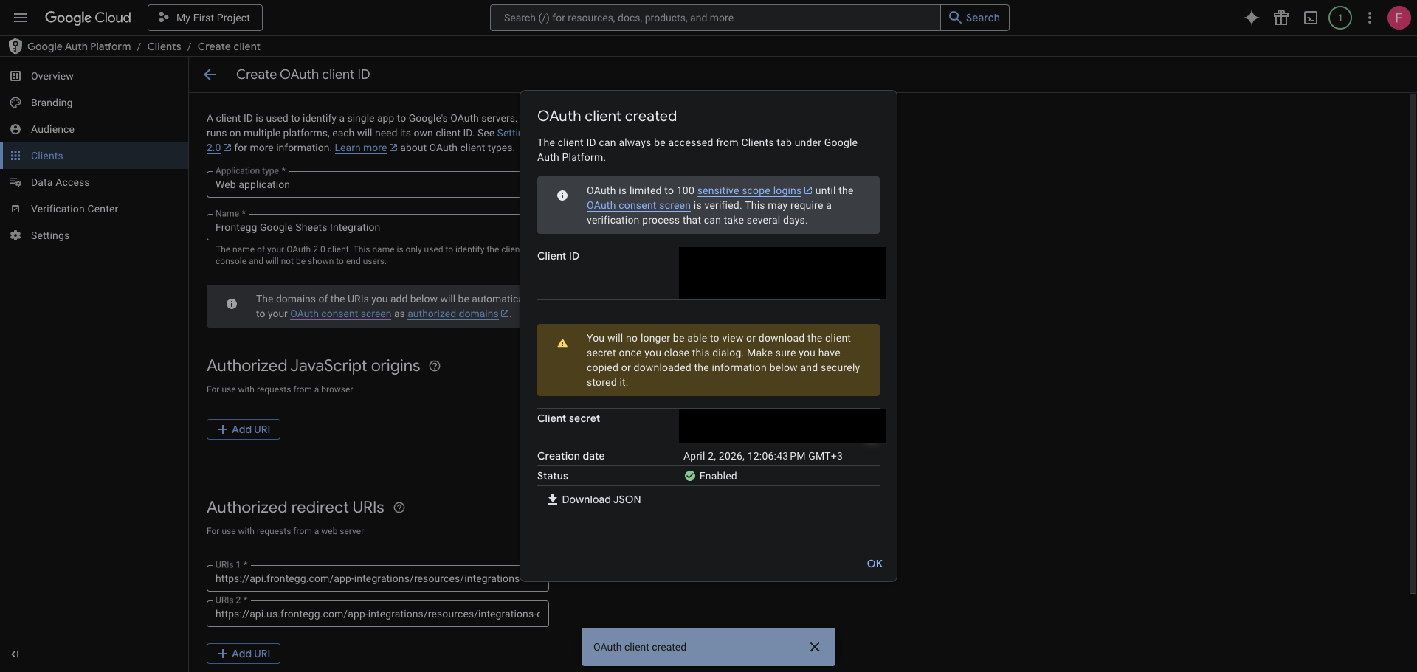The image size is (1417, 672).
Task: Click the page vertical scrollbar
Action: (x=1413, y=344)
